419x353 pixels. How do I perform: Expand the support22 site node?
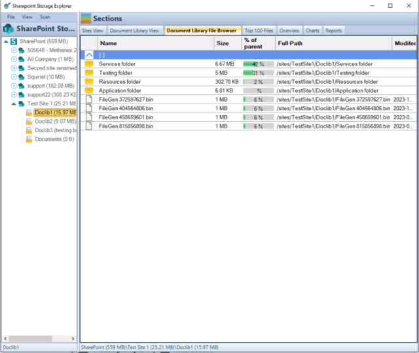tap(14, 94)
